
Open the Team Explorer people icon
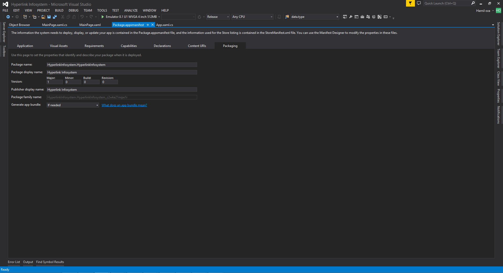pos(368,17)
